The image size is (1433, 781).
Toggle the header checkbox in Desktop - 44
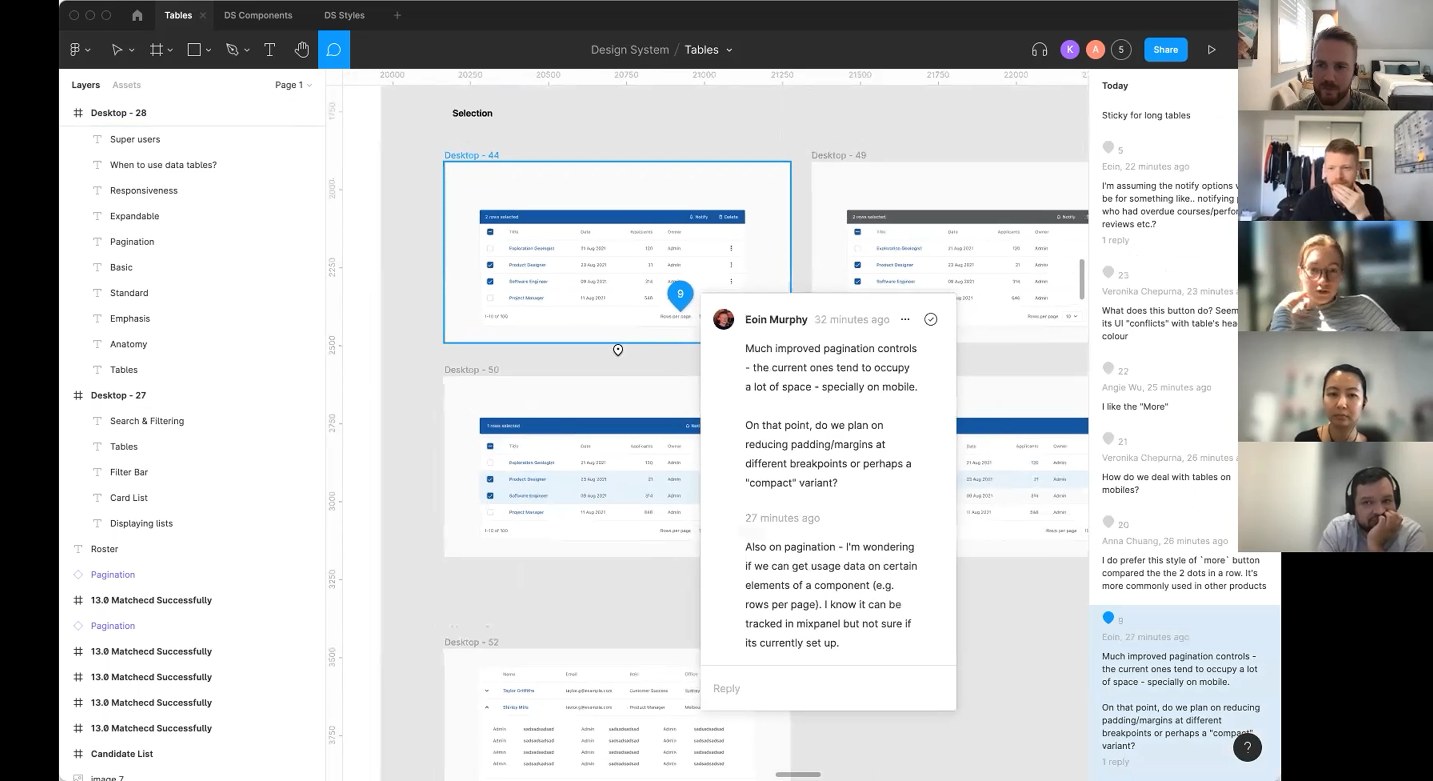click(490, 231)
